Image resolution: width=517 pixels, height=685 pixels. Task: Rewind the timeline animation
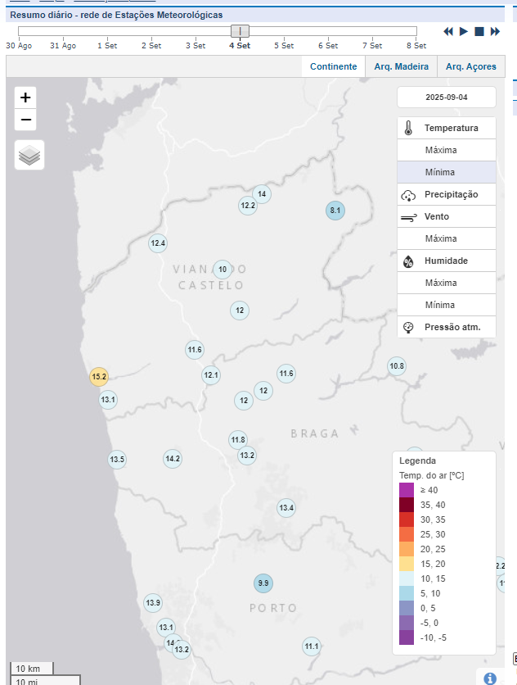[447, 31]
